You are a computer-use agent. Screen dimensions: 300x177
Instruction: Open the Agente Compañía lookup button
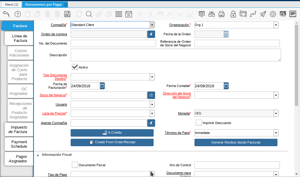pos(151,123)
